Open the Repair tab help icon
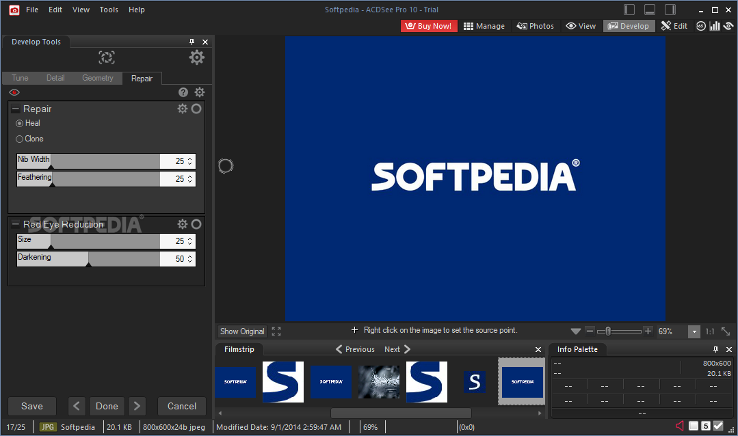Image resolution: width=738 pixels, height=436 pixels. [x=183, y=92]
